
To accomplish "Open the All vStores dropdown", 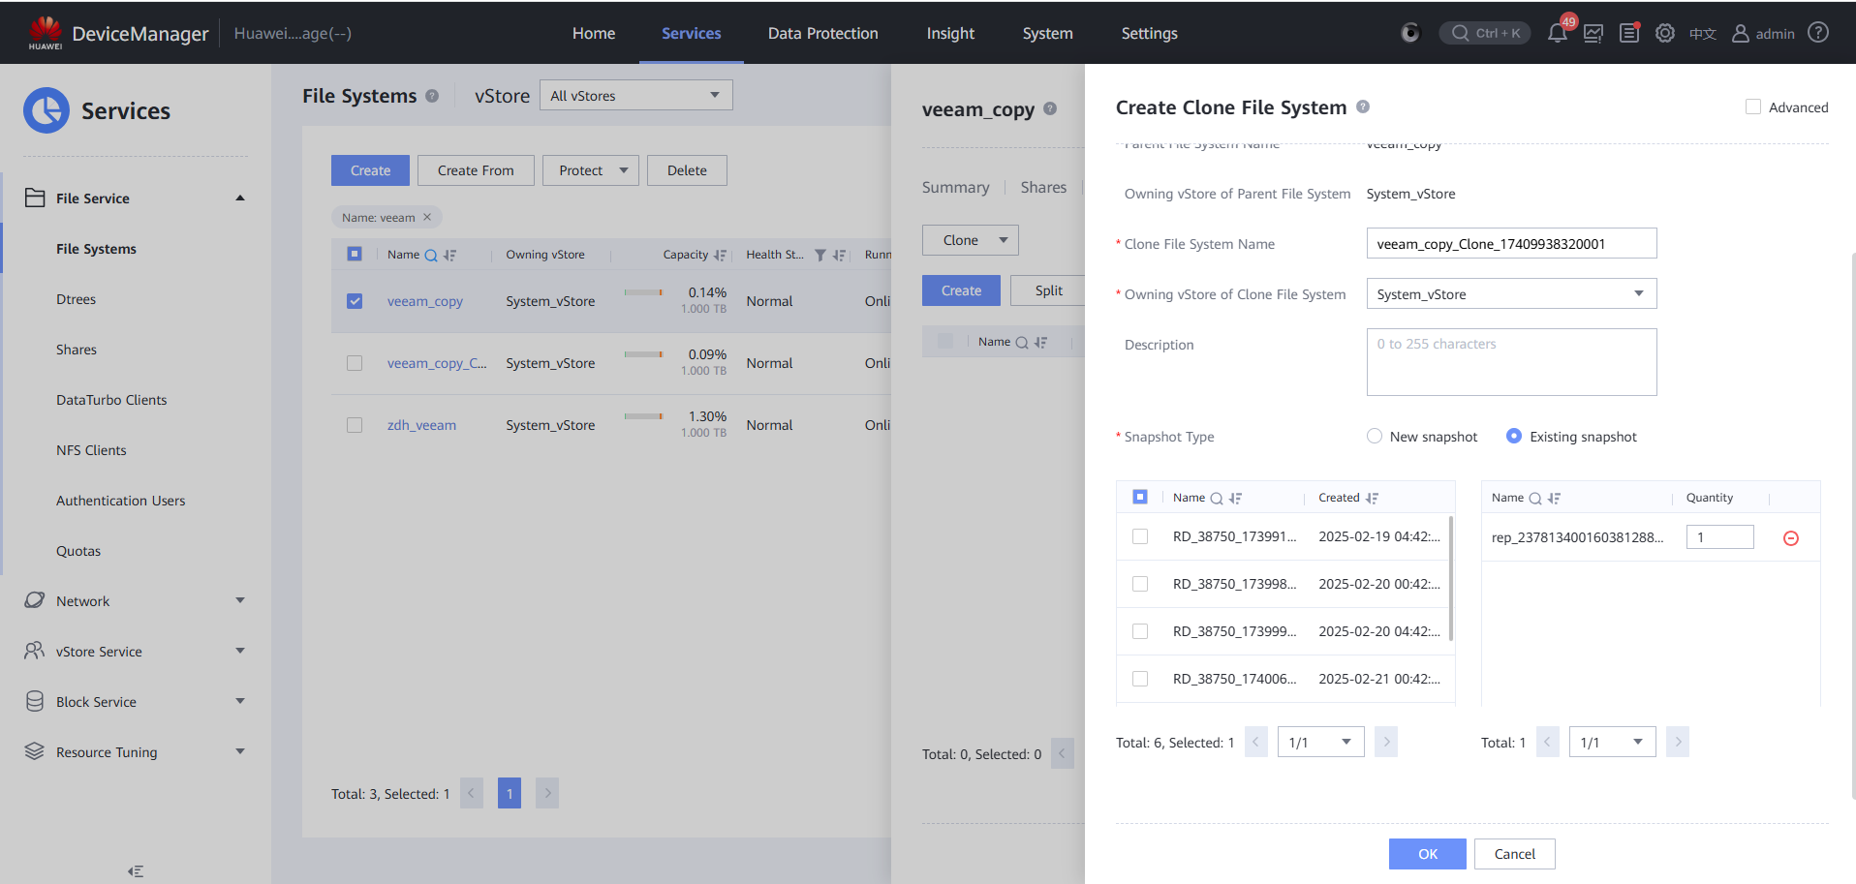I will tap(634, 96).
